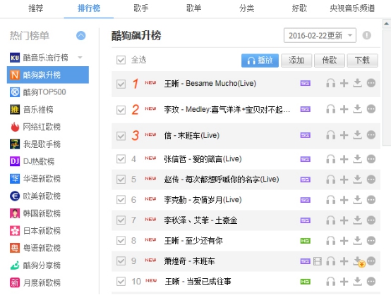
Task: Uncheck song 2 李玟 Medley checkbox
Action: point(121,110)
